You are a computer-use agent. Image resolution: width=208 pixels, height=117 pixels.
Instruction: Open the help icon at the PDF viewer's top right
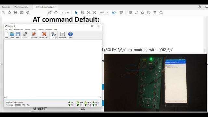tap(199, 7)
